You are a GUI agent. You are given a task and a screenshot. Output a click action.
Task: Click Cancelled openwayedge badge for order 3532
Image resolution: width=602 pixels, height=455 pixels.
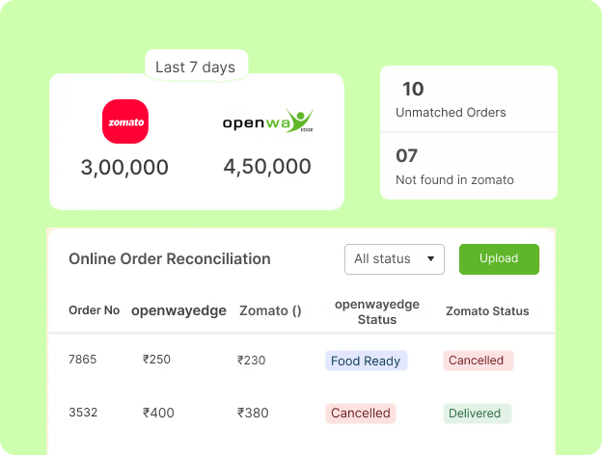tap(361, 414)
